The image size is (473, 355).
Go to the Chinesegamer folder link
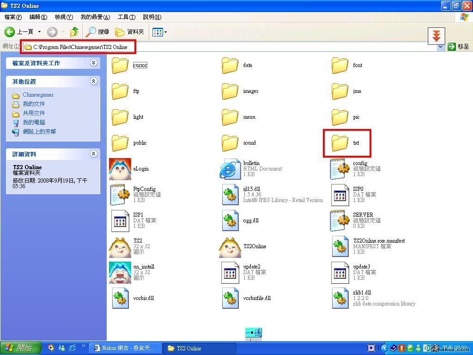coord(38,95)
